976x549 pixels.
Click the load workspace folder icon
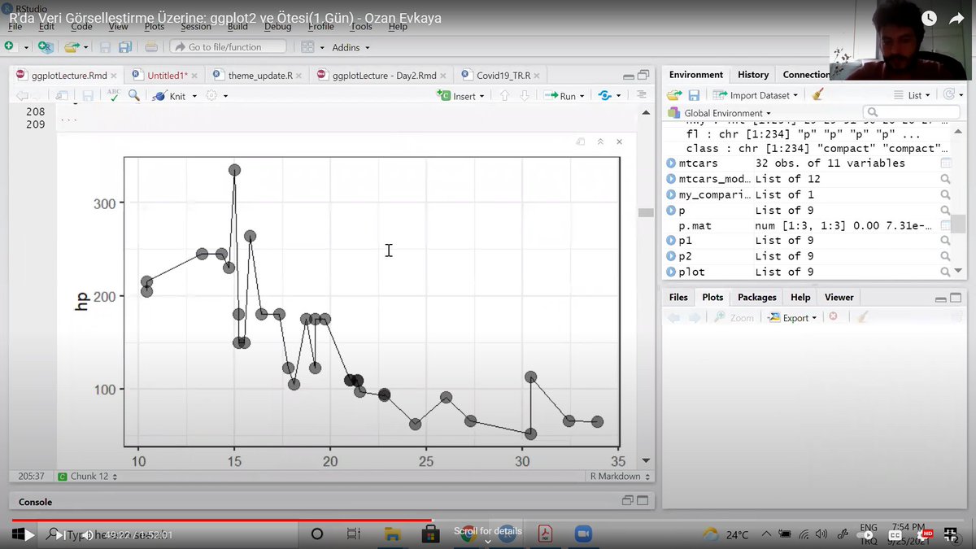674,95
